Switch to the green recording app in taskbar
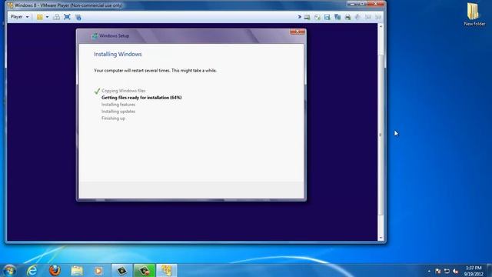 coord(145,270)
